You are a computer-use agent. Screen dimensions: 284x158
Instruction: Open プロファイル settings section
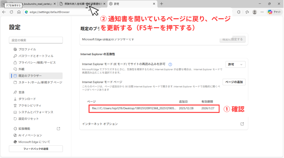click(36, 49)
